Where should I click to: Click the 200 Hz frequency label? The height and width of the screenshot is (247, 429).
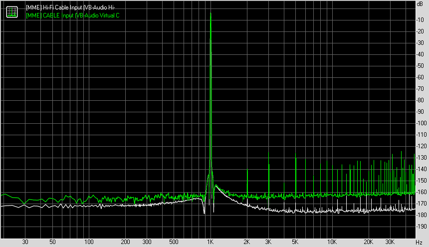[x=126, y=242]
